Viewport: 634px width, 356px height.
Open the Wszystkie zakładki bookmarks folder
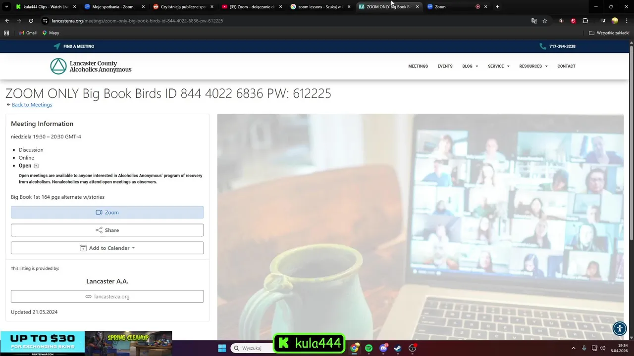pos(609,33)
